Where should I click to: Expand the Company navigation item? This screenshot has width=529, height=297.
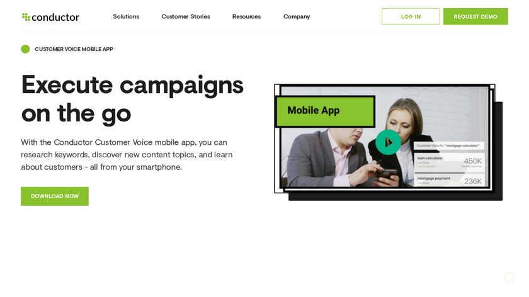tap(297, 16)
